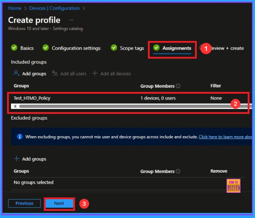The width and height of the screenshot is (255, 218).
Task: Click the included Groups column header
Action: [21, 86]
